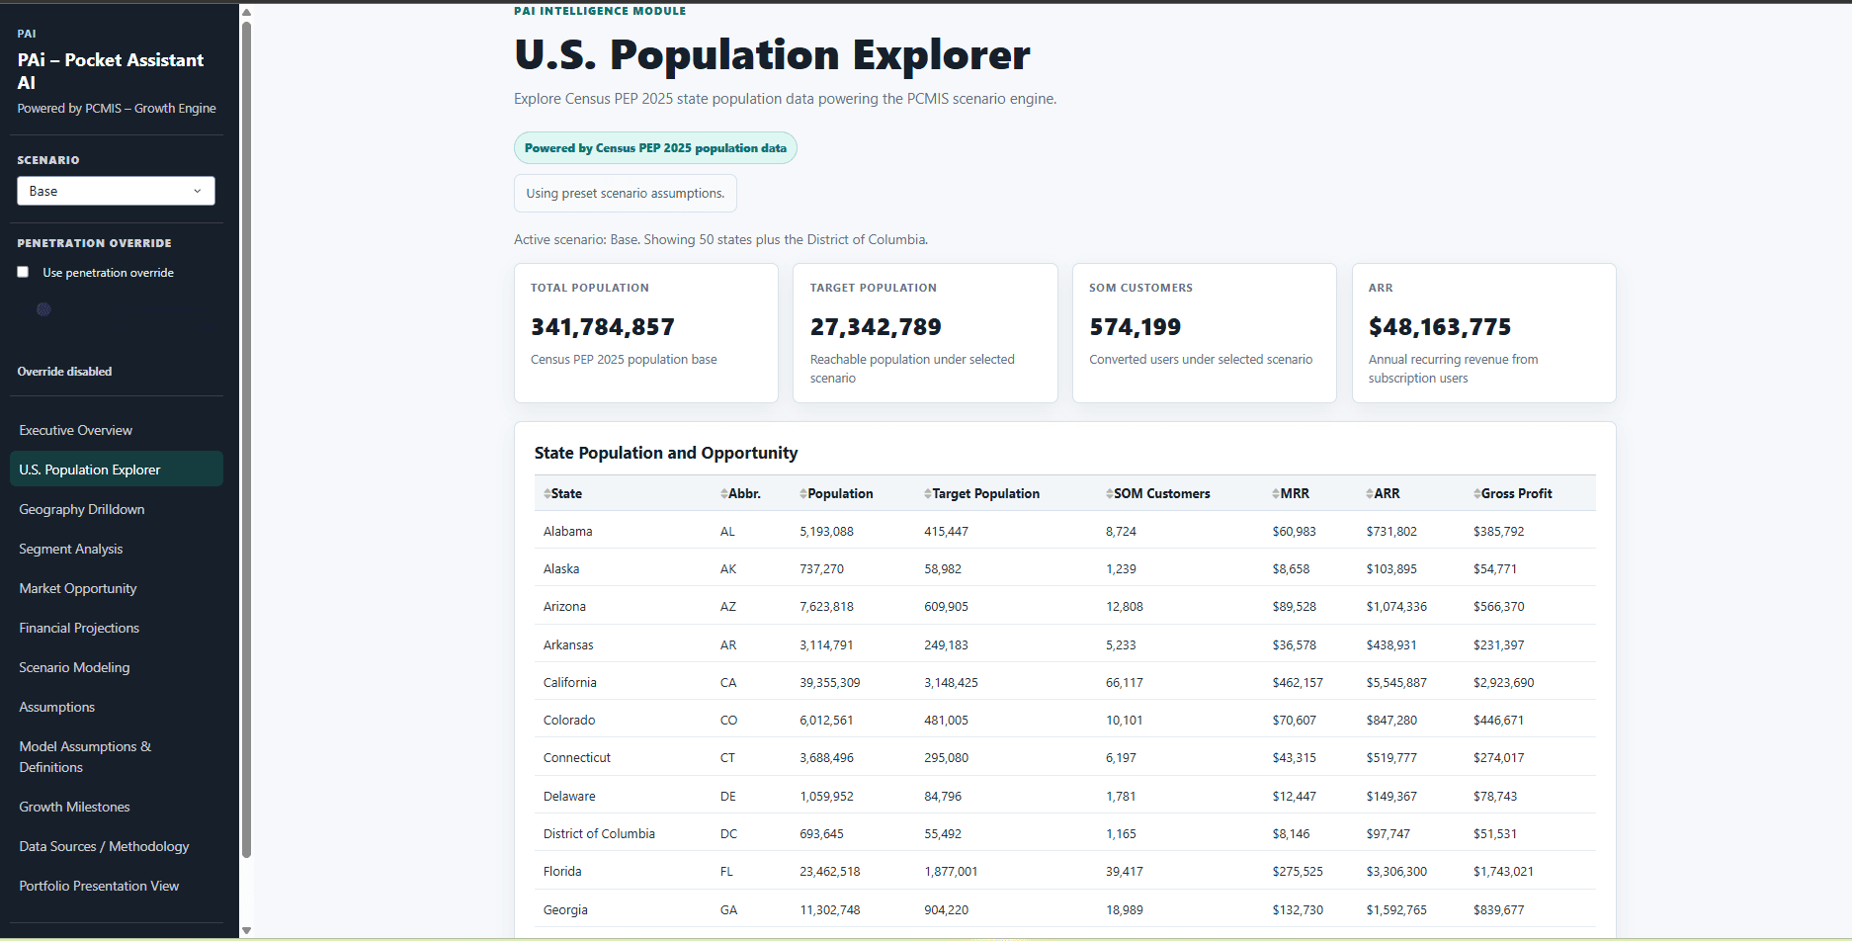
Task: Click California's population 39,355,309
Action: pyautogui.click(x=830, y=683)
